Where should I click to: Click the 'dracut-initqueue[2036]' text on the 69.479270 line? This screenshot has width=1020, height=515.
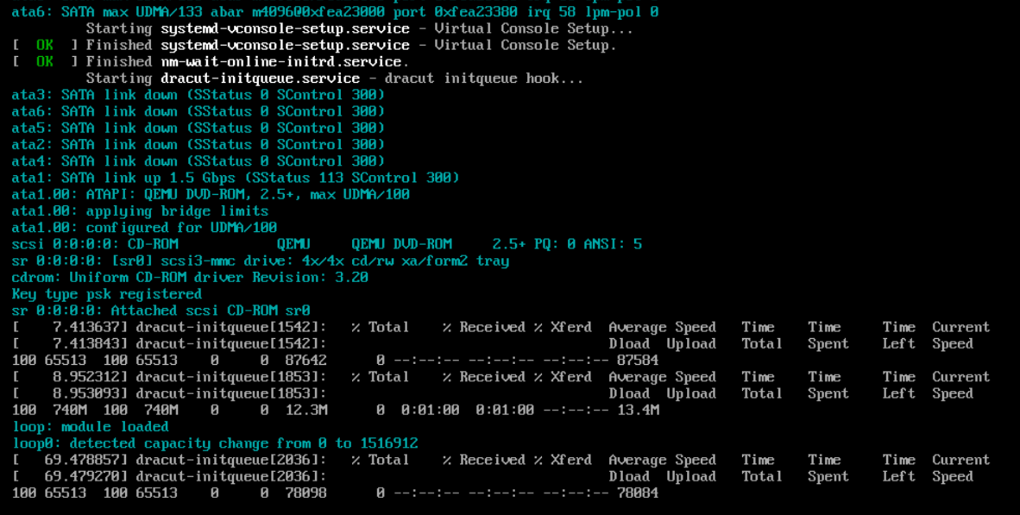(x=231, y=476)
